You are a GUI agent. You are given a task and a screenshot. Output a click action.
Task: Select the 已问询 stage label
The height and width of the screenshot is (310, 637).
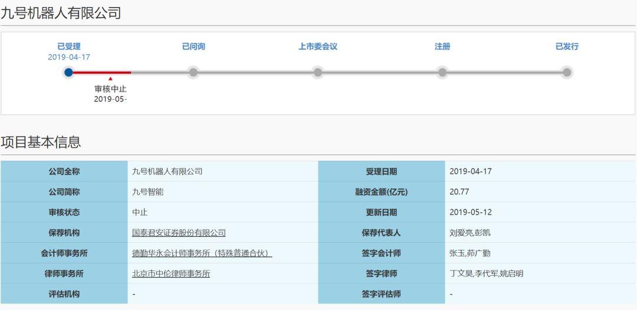tap(193, 47)
